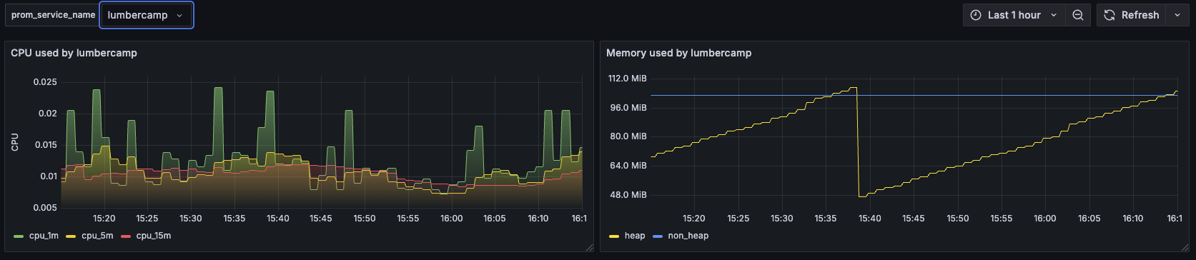Grab the CPU panel resize handle

click(589, 247)
